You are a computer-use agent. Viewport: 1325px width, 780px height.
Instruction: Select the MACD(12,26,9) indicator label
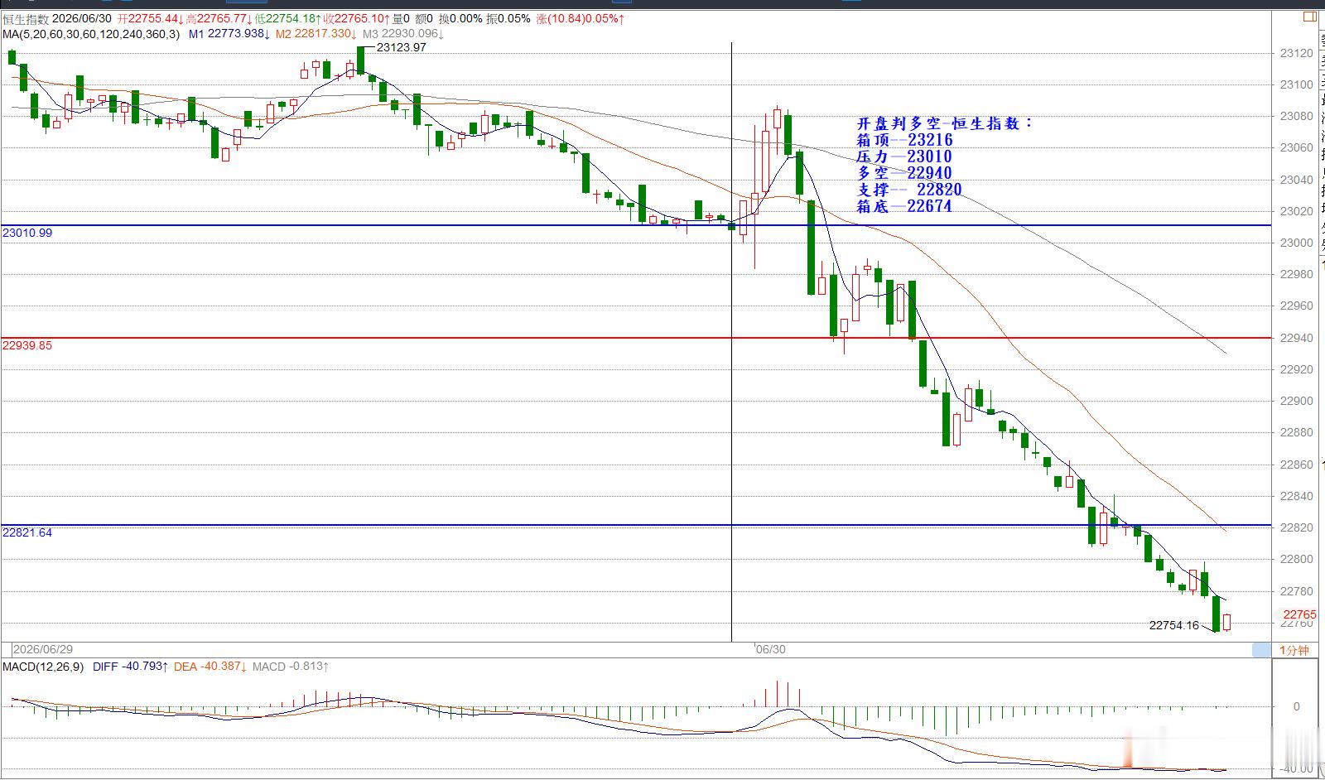(43, 667)
